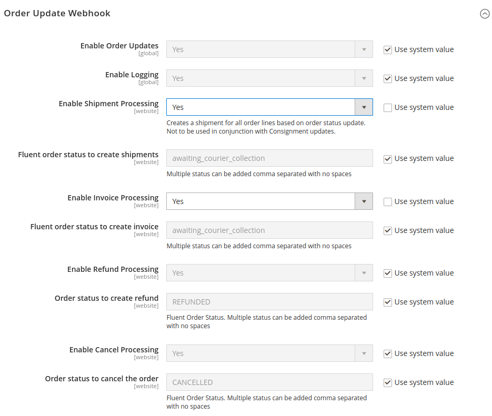This screenshot has width=492, height=416.
Task: Click the Fluent order status invoice field
Action: point(269,230)
